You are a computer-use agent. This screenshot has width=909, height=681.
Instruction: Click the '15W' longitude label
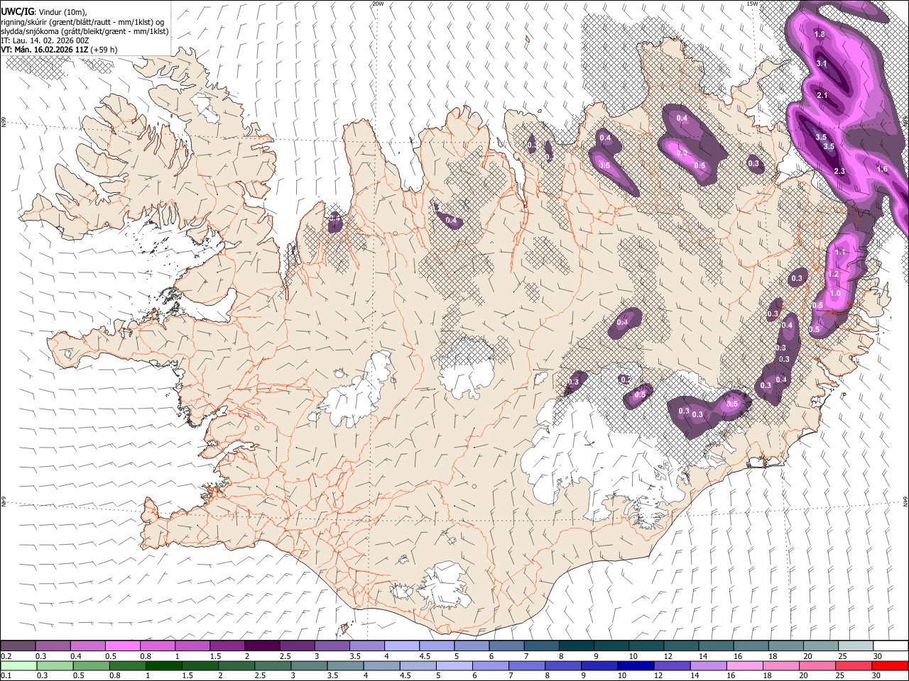(x=753, y=4)
